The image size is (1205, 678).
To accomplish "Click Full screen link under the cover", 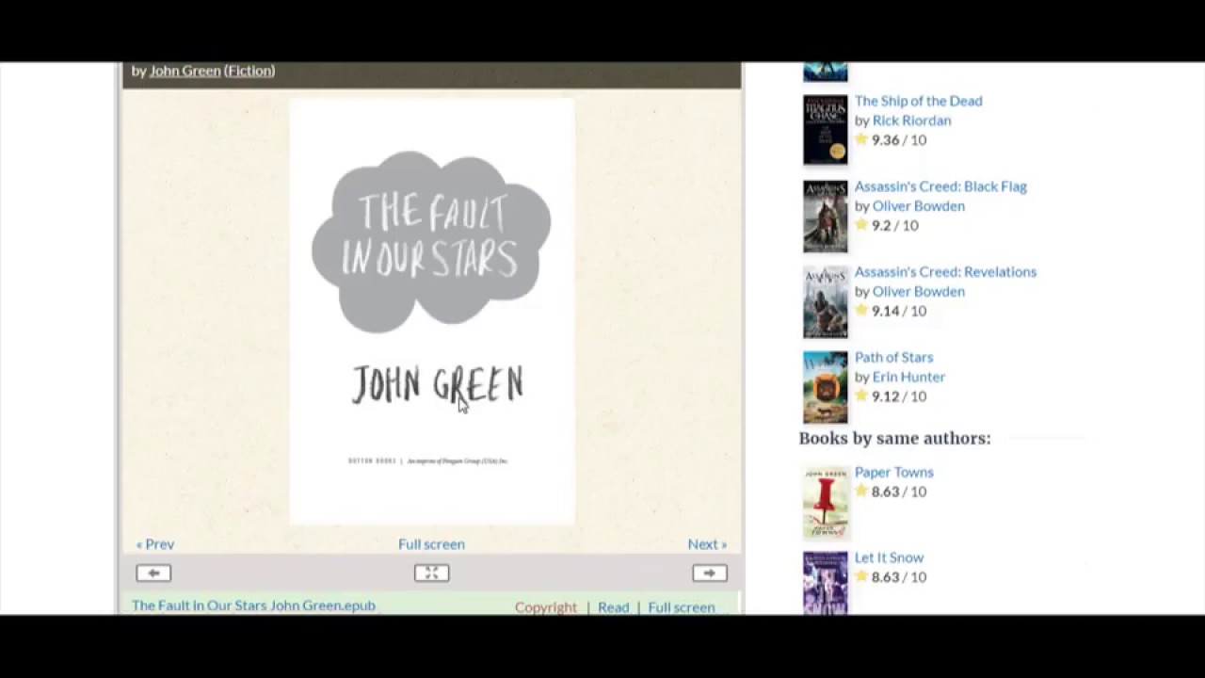I will click(431, 543).
